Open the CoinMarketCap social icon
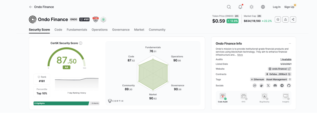Image resolution: width=317 pixels, height=113 pixels. (x=255, y=85)
